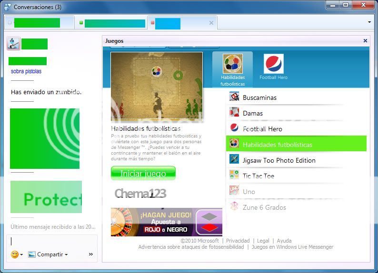Screen dimensions: 378x273
Task: Open the Privacidad link
Action: 238,241
